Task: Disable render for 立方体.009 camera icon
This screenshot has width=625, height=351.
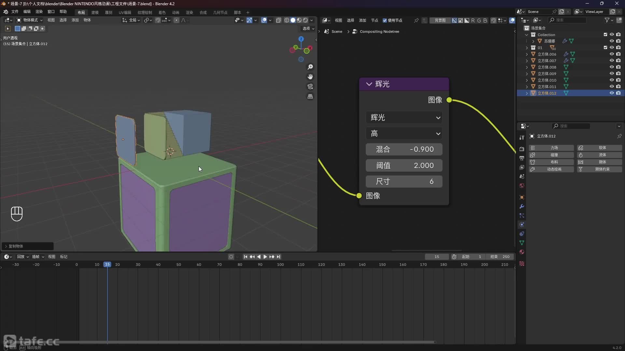Action: point(618,73)
